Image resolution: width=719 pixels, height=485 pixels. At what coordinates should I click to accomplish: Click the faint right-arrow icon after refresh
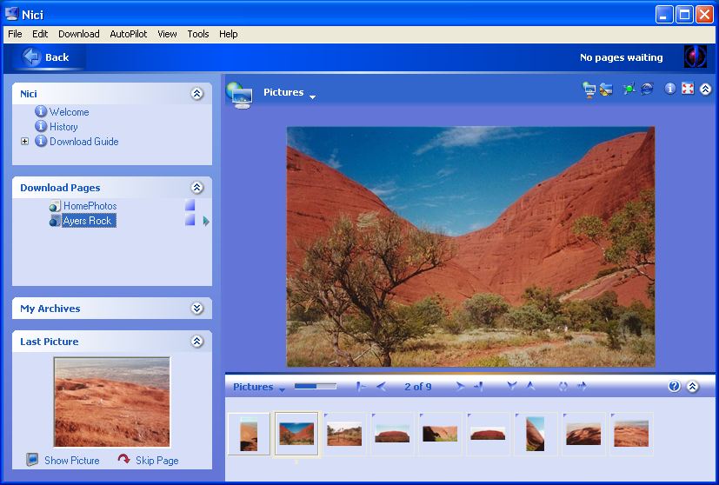click(582, 386)
